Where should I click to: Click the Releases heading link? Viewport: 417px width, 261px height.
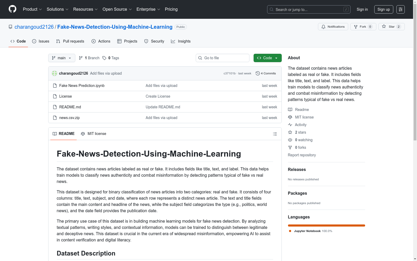(x=297, y=169)
